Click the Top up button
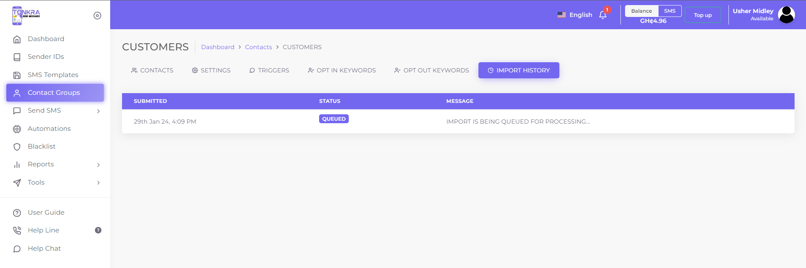Viewport: 806px width, 268px height. click(703, 15)
